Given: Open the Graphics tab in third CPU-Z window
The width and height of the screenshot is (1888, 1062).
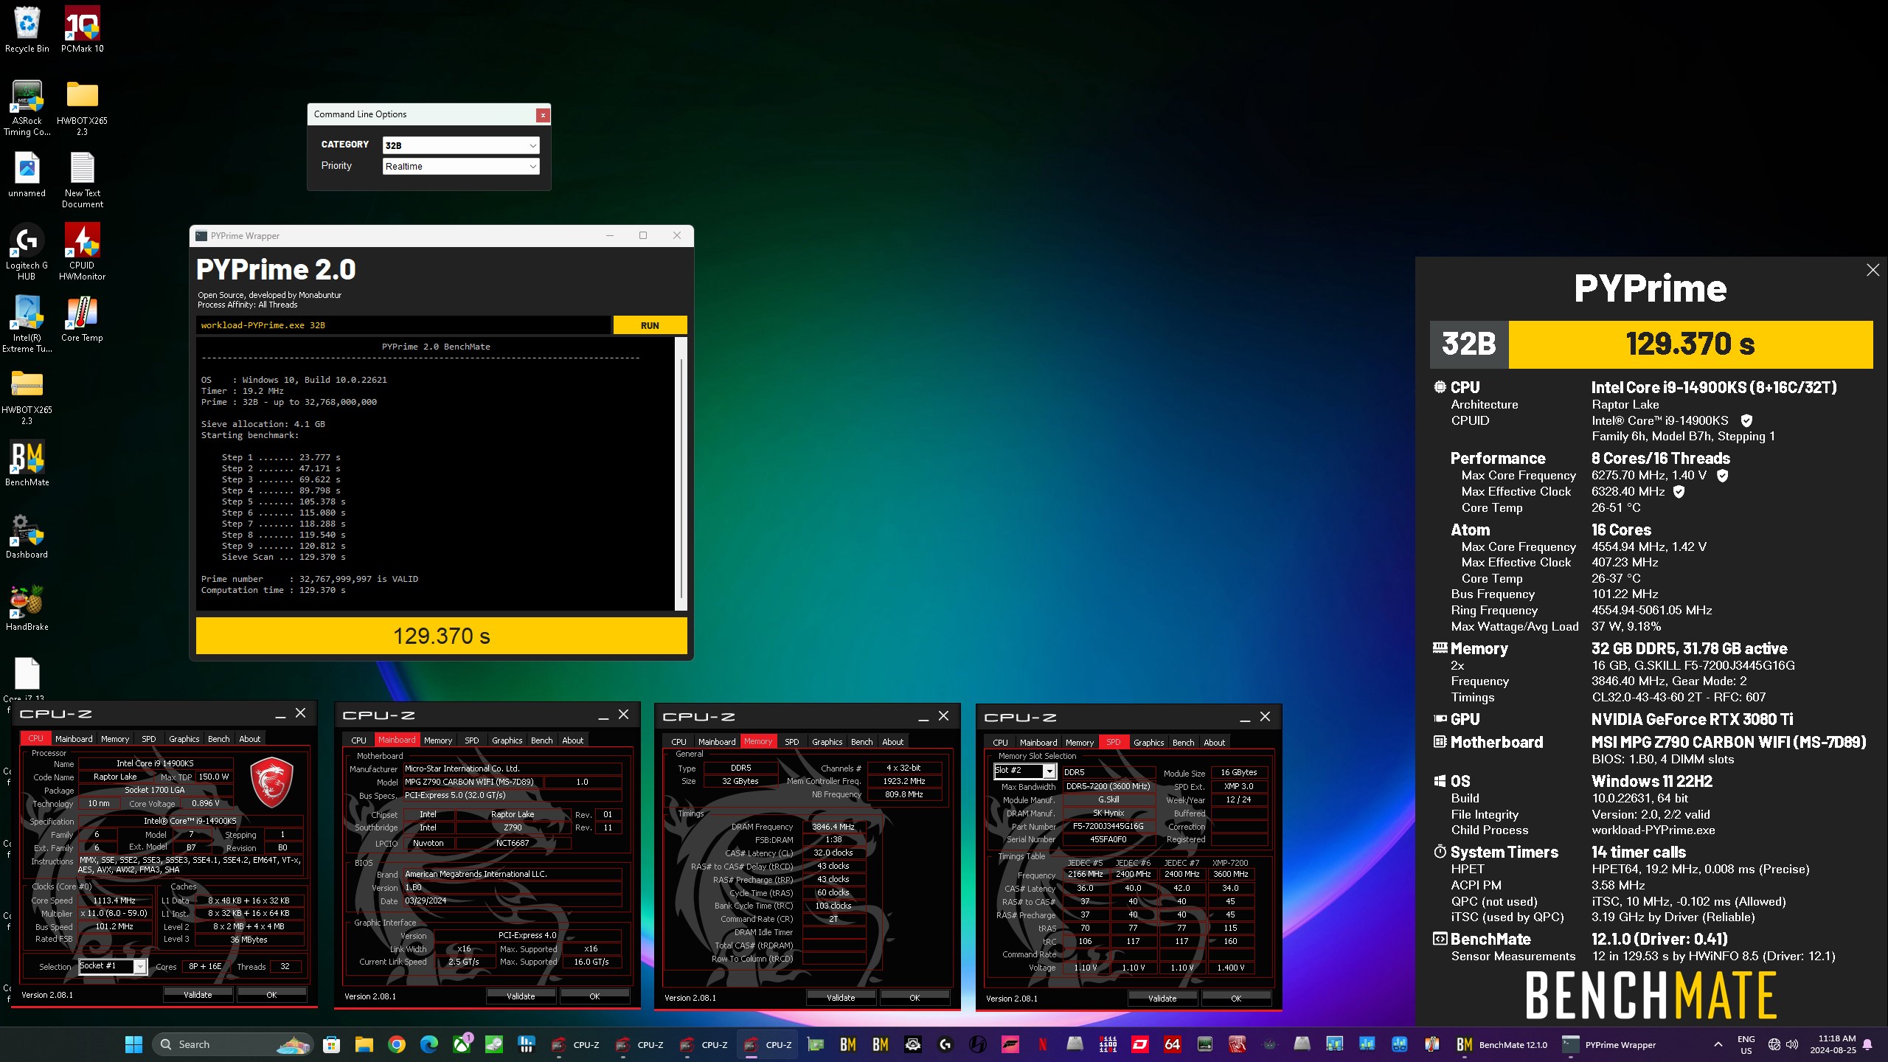Looking at the screenshot, I should [827, 742].
